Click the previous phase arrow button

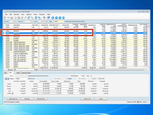(x=6, y=79)
